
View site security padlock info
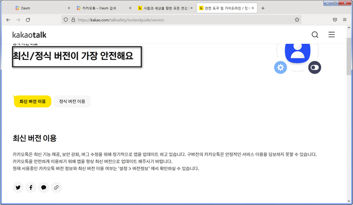coord(73,20)
